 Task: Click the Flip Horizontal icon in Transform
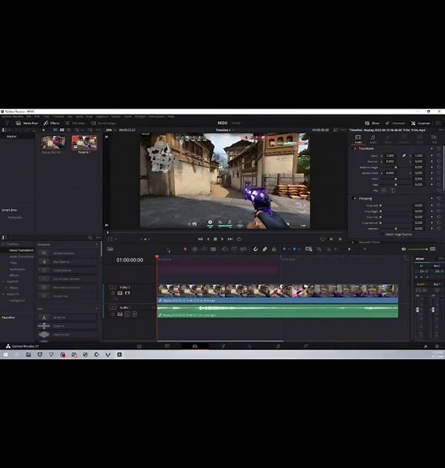(x=384, y=190)
